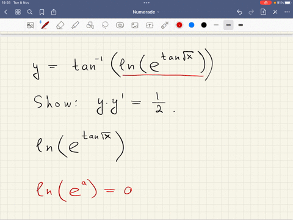This screenshot has height=220, width=293.
Task: Select the thickest stroke width
Action: pyautogui.click(x=241, y=25)
